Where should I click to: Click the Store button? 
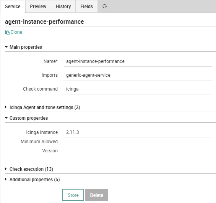coord(73,195)
